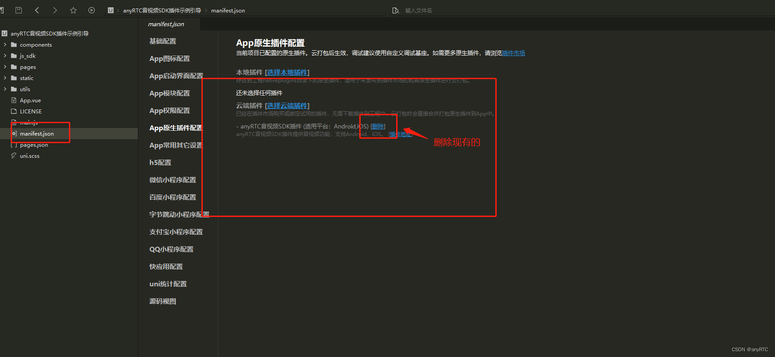775x357 pixels.
Task: Open manifest.json in the file tree
Action: coord(37,134)
